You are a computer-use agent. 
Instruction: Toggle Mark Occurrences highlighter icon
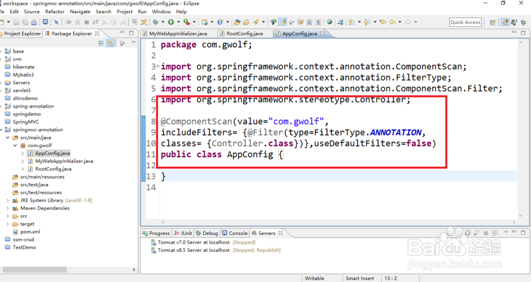tap(282, 22)
